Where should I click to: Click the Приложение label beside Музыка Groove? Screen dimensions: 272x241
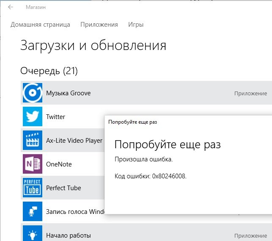(x=250, y=94)
